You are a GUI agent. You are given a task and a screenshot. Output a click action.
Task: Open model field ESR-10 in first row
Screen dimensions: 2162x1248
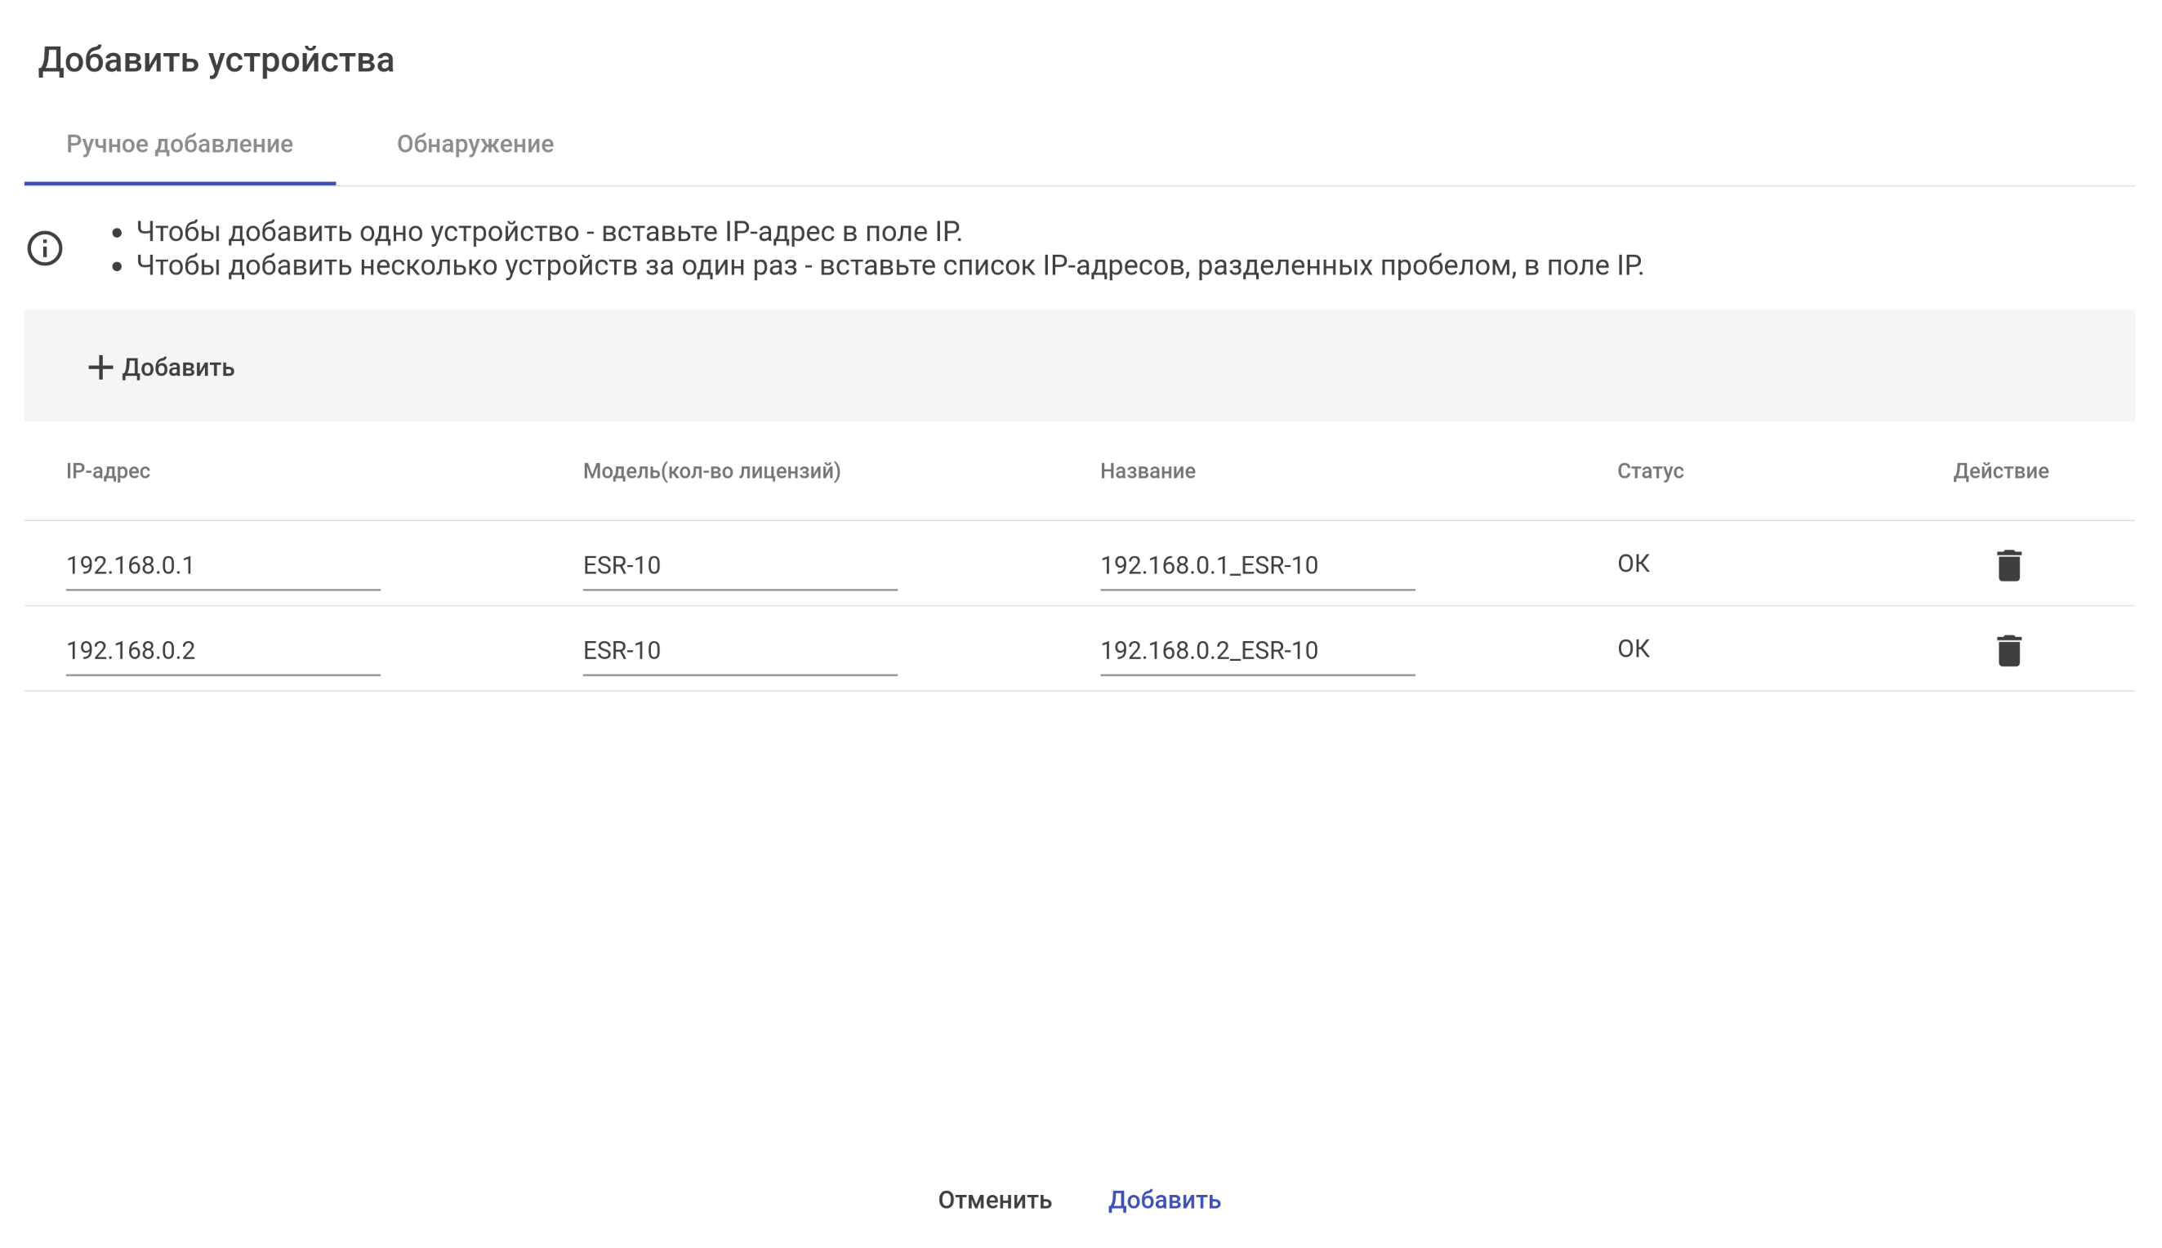tap(739, 566)
